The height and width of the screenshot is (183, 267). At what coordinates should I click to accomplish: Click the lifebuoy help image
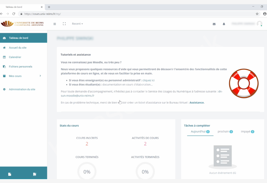(x=244, y=83)
